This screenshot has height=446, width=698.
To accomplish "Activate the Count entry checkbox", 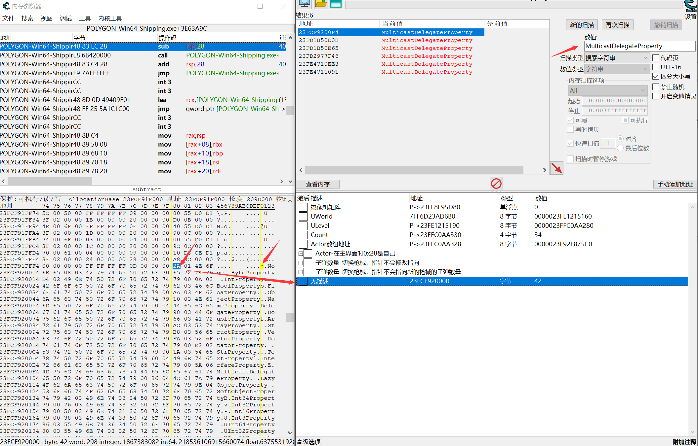I will click(303, 235).
